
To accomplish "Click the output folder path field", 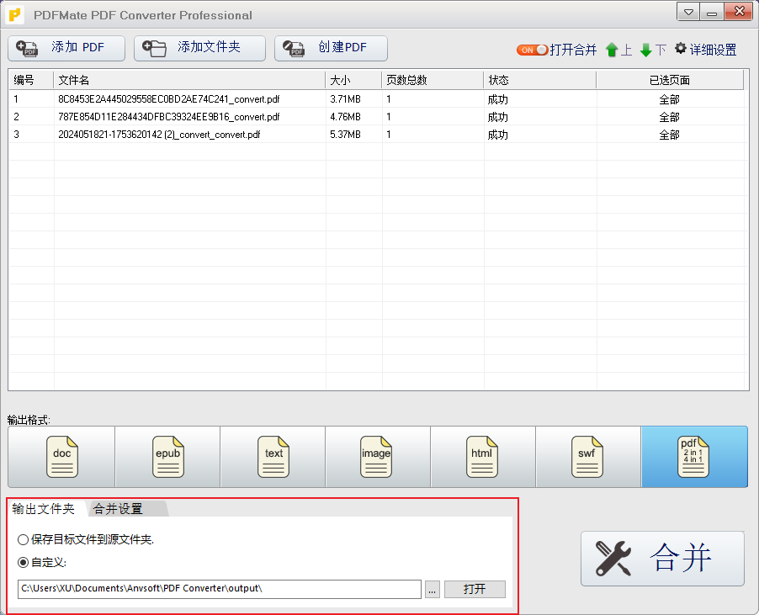I will (x=220, y=589).
